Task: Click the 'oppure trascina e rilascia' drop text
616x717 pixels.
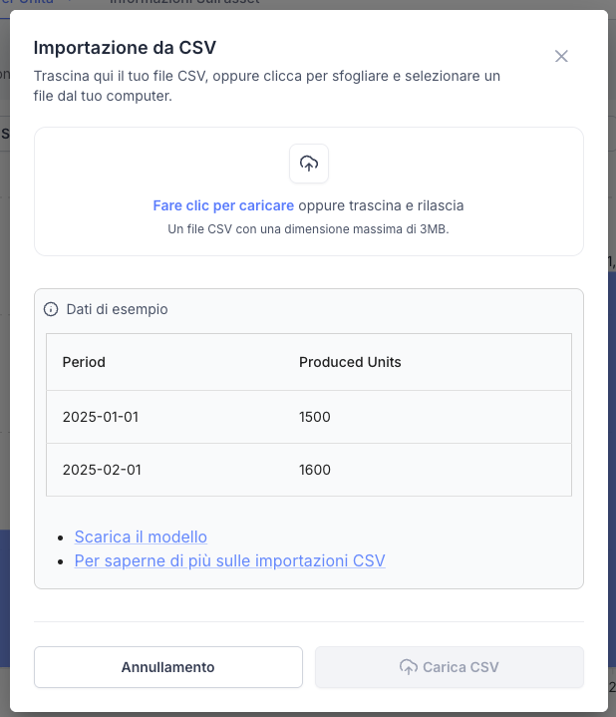Action: pos(381,205)
